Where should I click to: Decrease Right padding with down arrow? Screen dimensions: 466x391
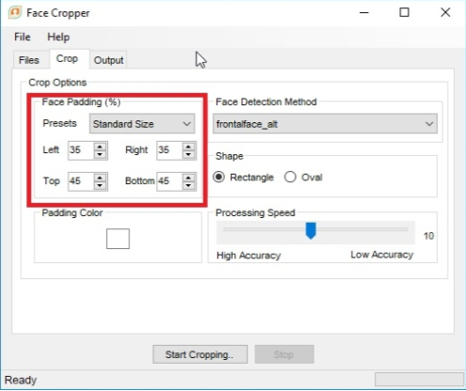tap(188, 154)
